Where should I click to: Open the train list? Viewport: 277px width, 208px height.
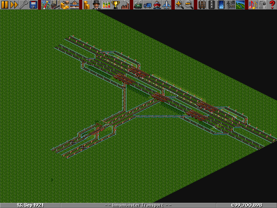pos(138,5)
